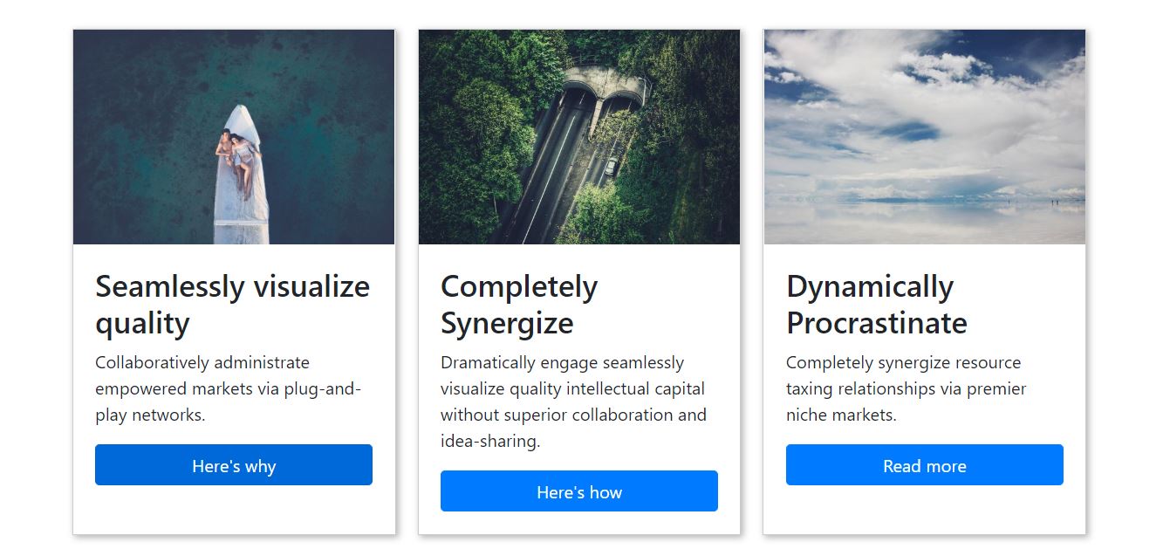This screenshot has width=1170, height=549.
Task: Click the white boat's pointed bow
Action: pyautogui.click(x=242, y=118)
